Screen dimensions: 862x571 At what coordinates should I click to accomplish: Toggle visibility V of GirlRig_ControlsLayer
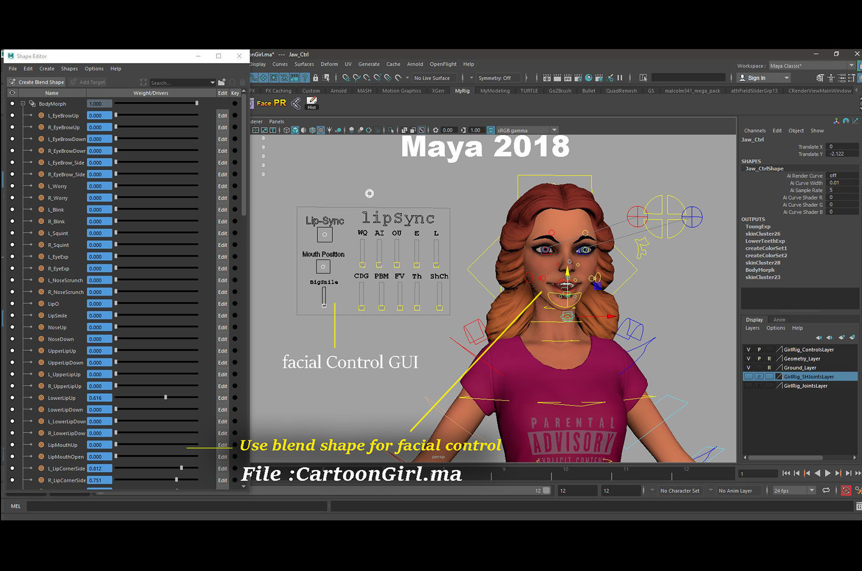(748, 350)
